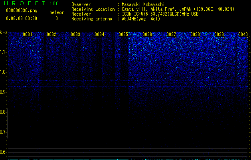Click the Receiving Location label
Image resolution: width=251 pixels, height=160 pixels.
[x=93, y=9]
